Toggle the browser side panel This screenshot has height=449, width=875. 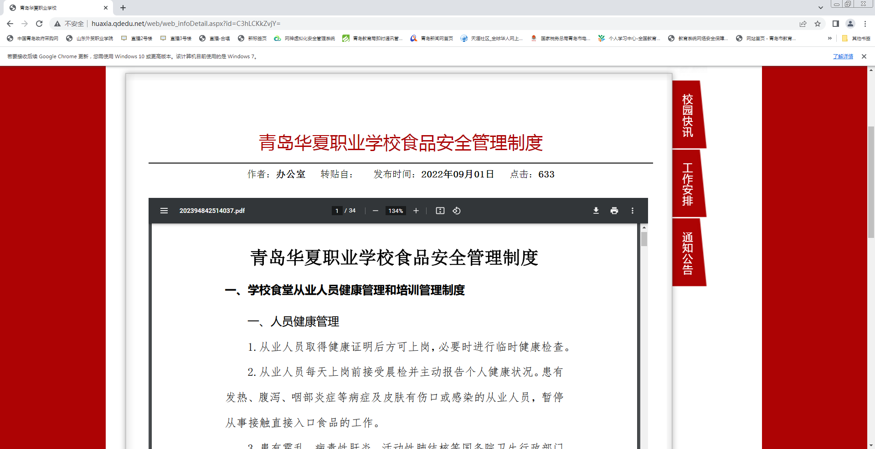point(835,24)
